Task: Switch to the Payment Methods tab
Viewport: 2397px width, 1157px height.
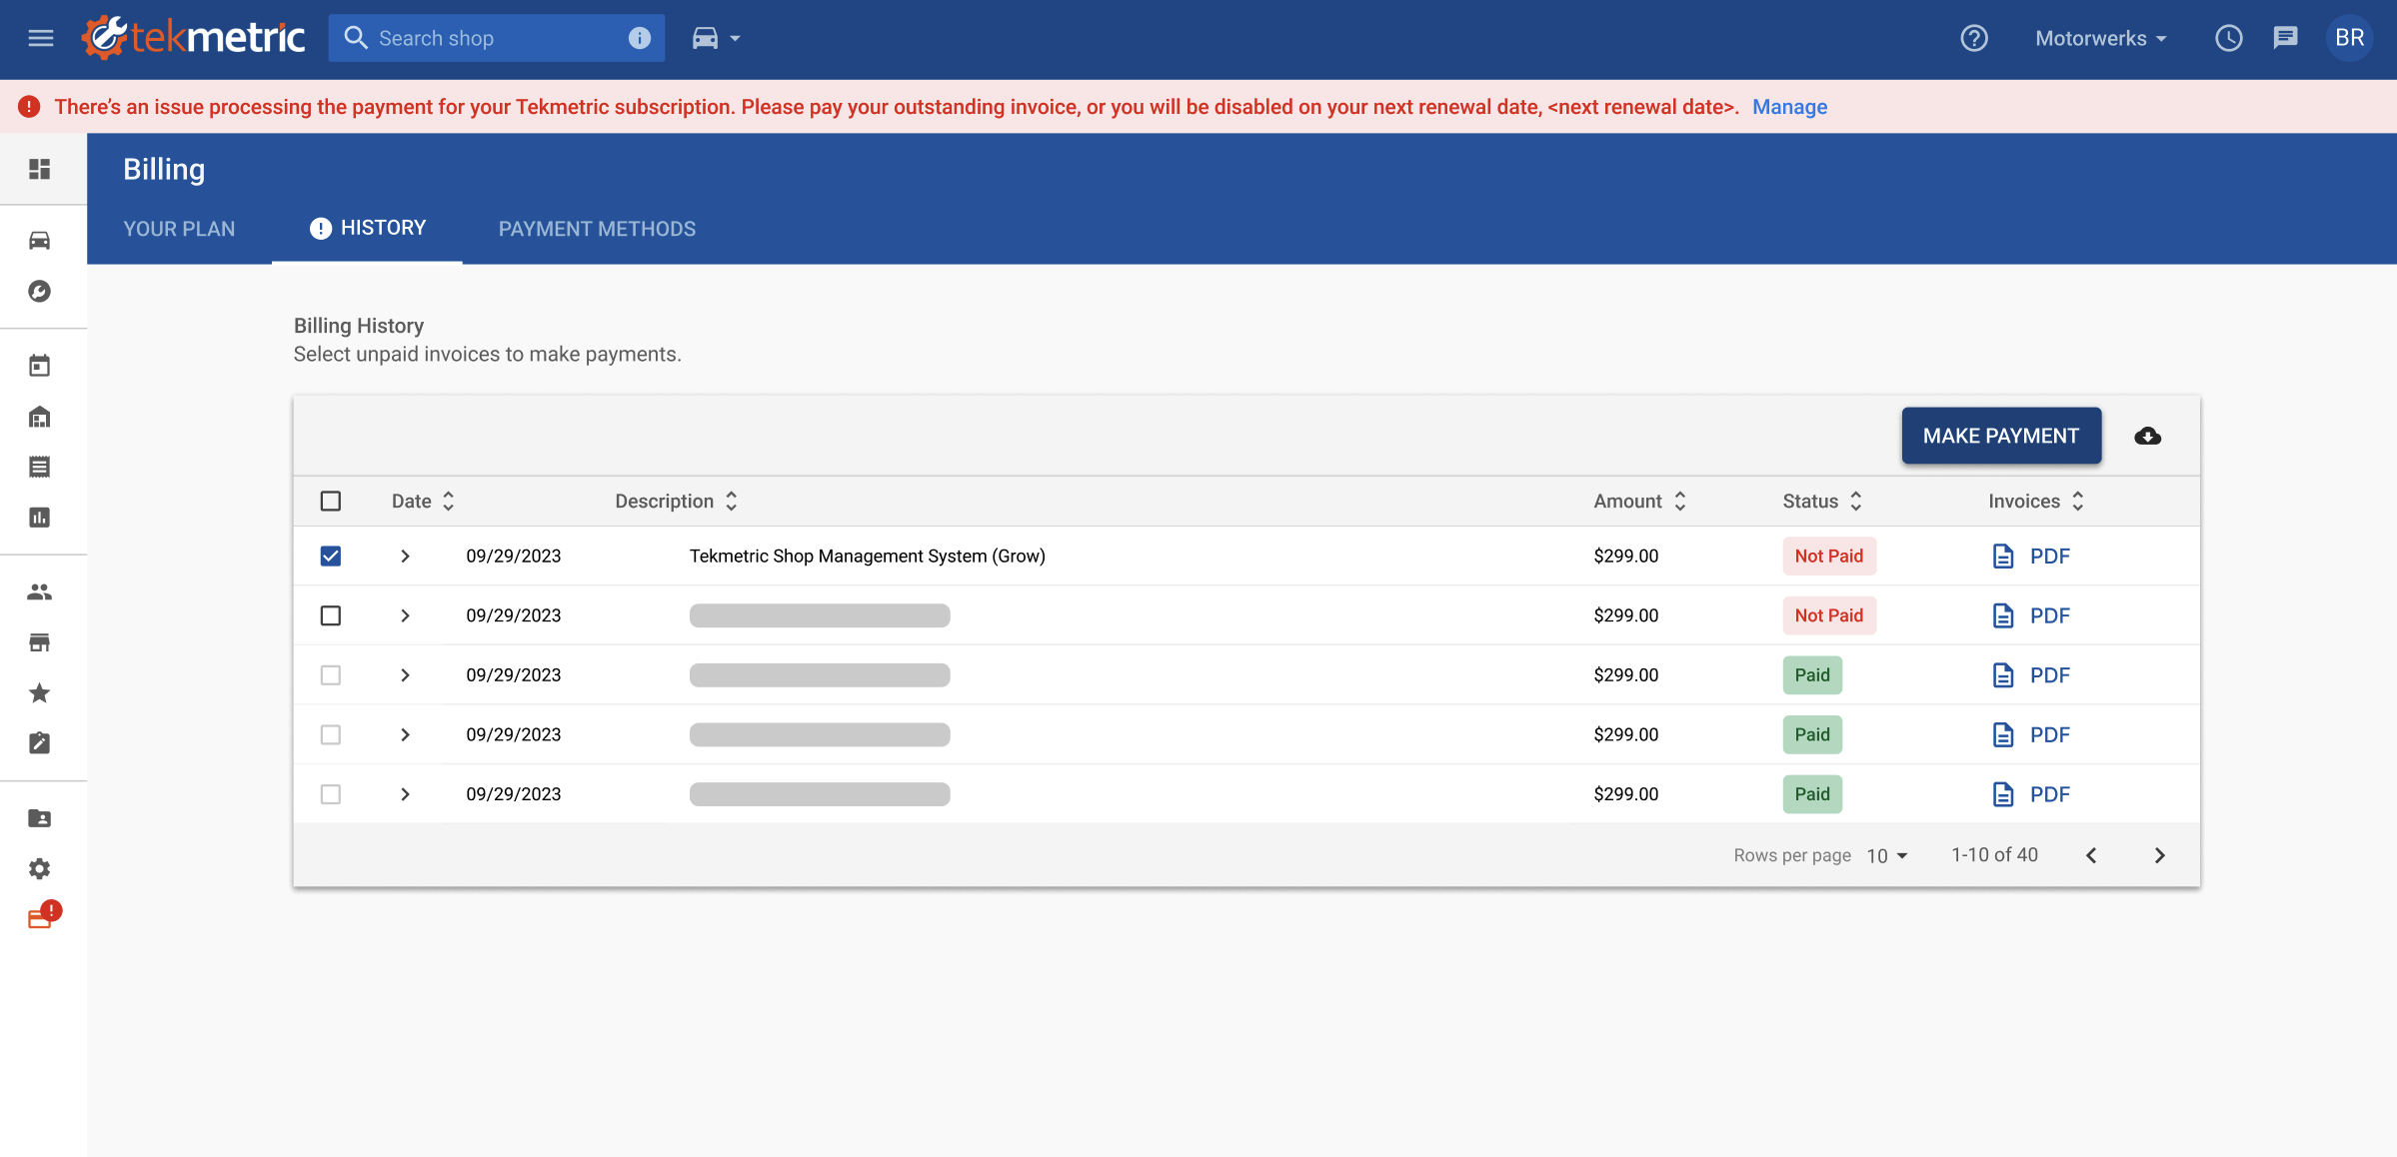Action: [597, 229]
